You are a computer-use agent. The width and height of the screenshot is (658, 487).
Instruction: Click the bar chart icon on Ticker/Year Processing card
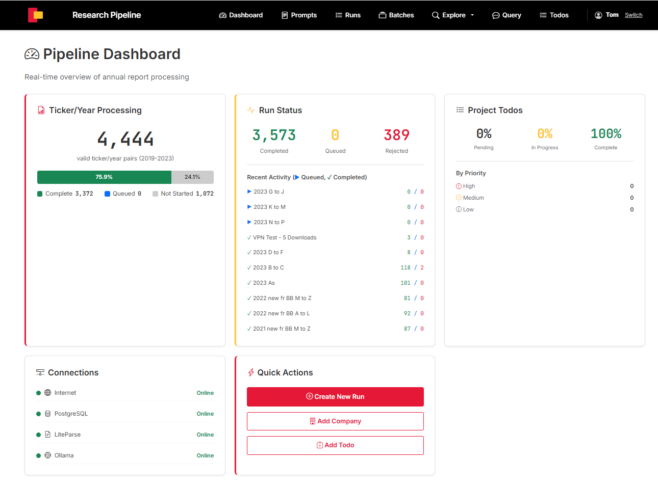(x=41, y=110)
